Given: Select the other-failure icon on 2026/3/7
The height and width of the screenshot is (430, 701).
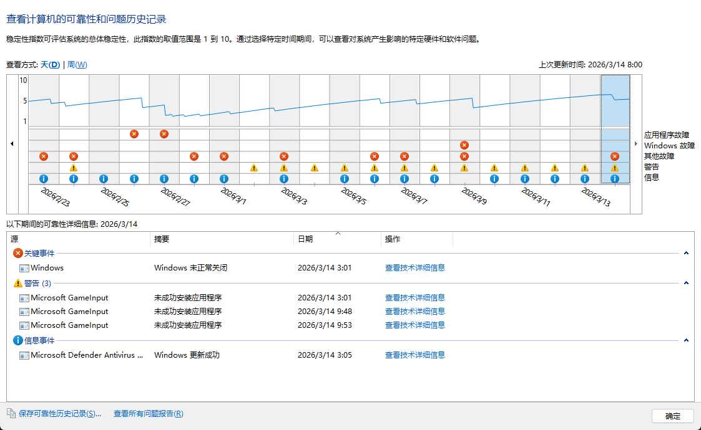Looking at the screenshot, I should 404,156.
